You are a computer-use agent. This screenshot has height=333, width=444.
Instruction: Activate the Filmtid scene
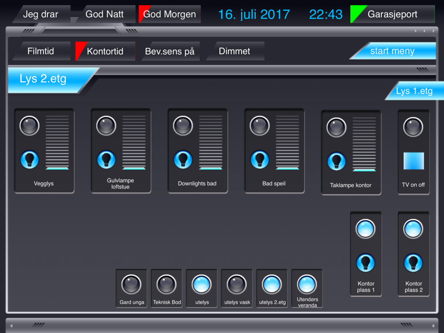click(x=41, y=51)
